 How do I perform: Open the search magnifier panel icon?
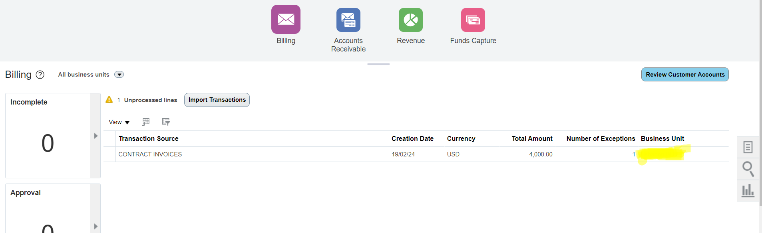click(748, 169)
